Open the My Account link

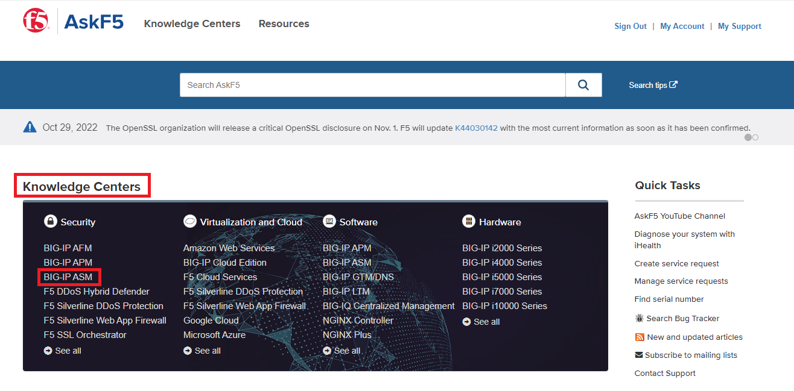coord(682,26)
